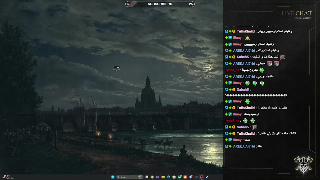This screenshot has width=320, height=180.
Task: Open Discord from the taskbar
Action: coord(191,177)
